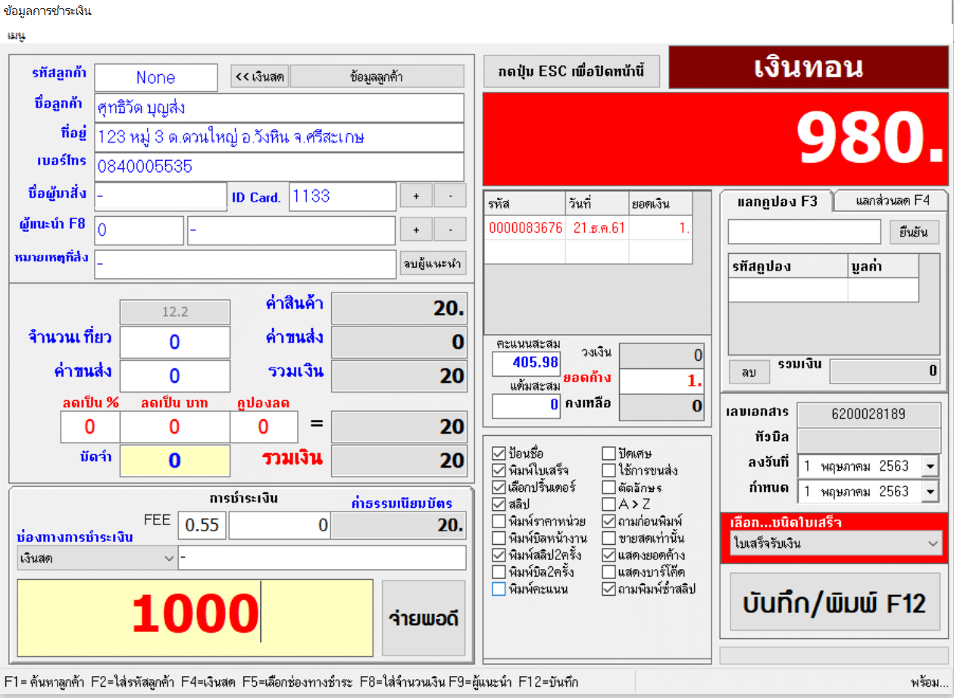This screenshot has width=954, height=698.
Task: Click ลบผู้แนะนำ to remove the referrer
Action: point(433,264)
